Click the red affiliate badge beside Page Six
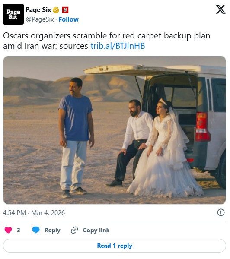Screen dimensions: 230x259 pyautogui.click(x=65, y=10)
